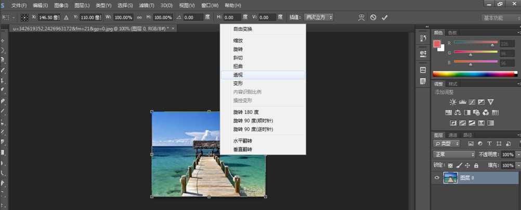This screenshot has width=521, height=210.
Task: Toggle the maintain aspect ratio link icon
Action: pos(139,17)
